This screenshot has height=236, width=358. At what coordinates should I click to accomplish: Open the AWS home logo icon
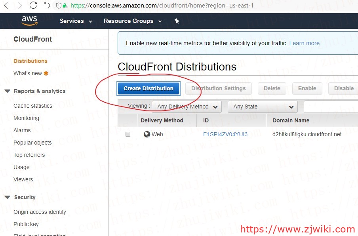pos(29,21)
